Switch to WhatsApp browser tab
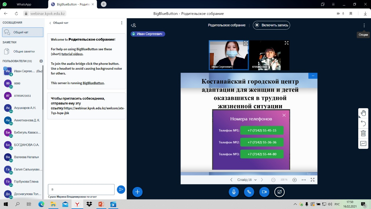This screenshot has width=371, height=209. [x=24, y=4]
